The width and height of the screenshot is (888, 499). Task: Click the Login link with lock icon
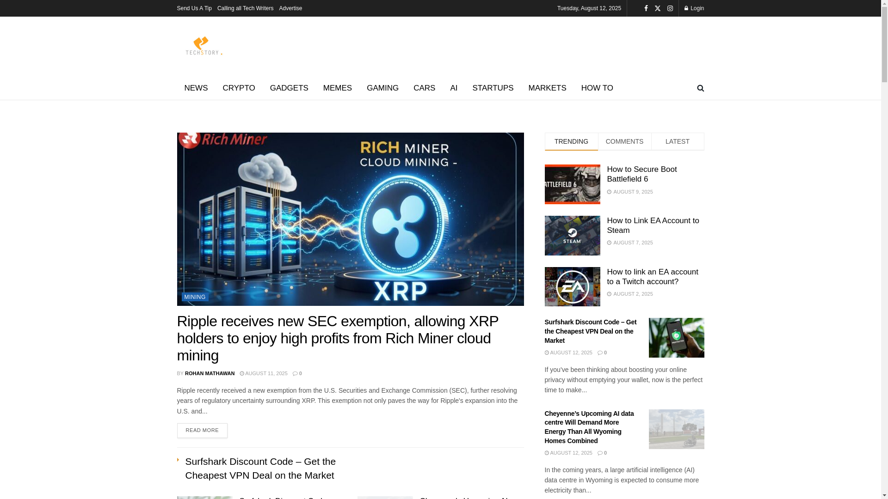point(694,8)
